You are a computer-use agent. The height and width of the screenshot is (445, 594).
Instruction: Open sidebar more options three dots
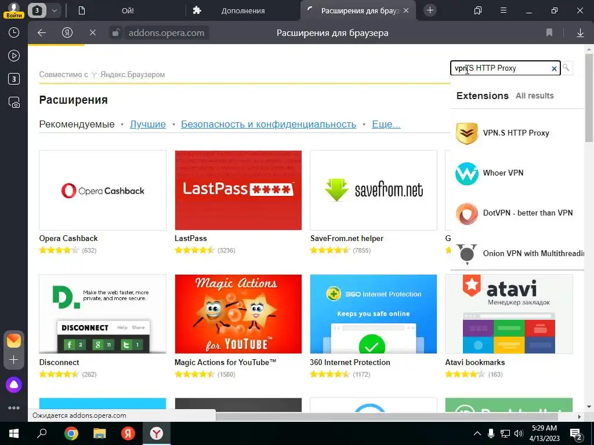click(x=14, y=408)
